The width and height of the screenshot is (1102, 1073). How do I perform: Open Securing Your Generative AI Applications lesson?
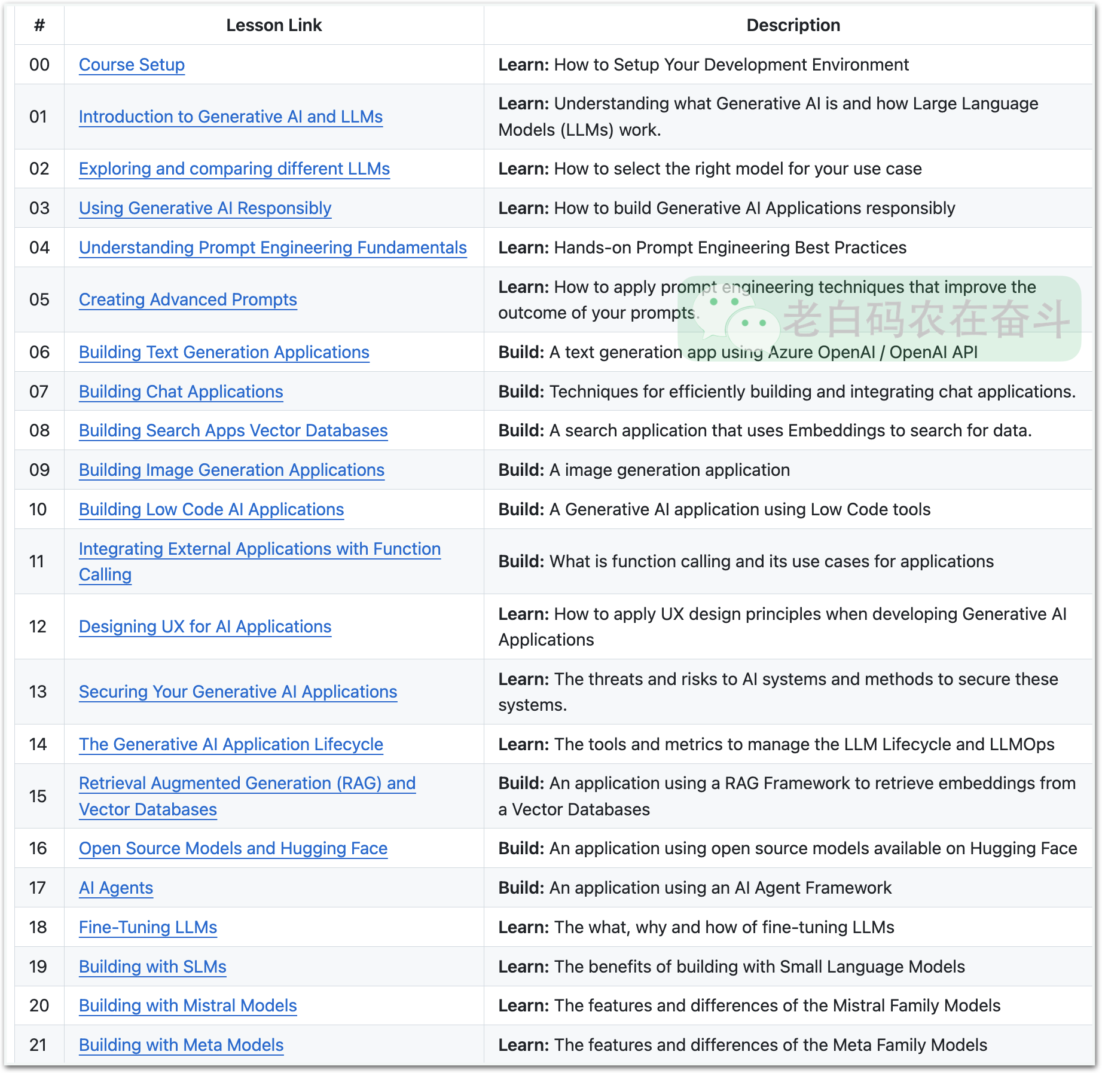click(x=238, y=692)
